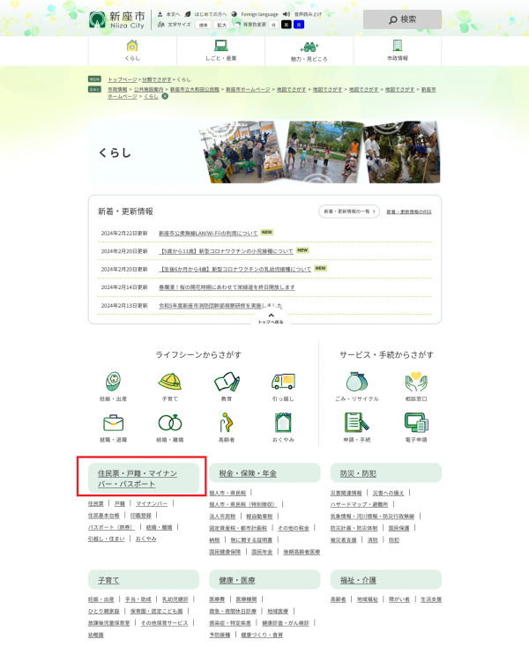Image resolution: width=529 pixels, height=647 pixels.
Task: Open the 相談窓口 hands with heart icon
Action: click(x=416, y=382)
